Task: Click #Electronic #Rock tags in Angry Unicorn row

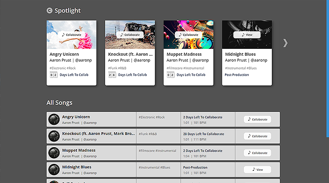Action: (152, 117)
